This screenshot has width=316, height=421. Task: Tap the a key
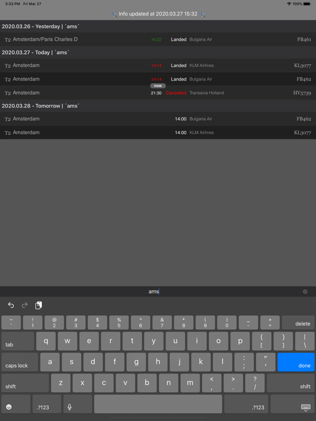pyautogui.click(x=50, y=362)
